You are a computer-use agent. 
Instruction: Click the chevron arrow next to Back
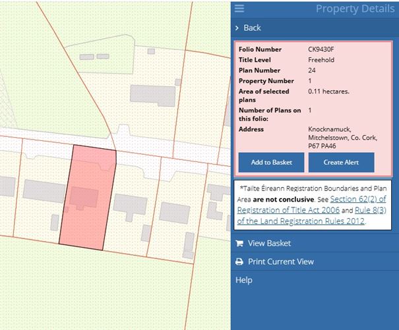click(237, 28)
